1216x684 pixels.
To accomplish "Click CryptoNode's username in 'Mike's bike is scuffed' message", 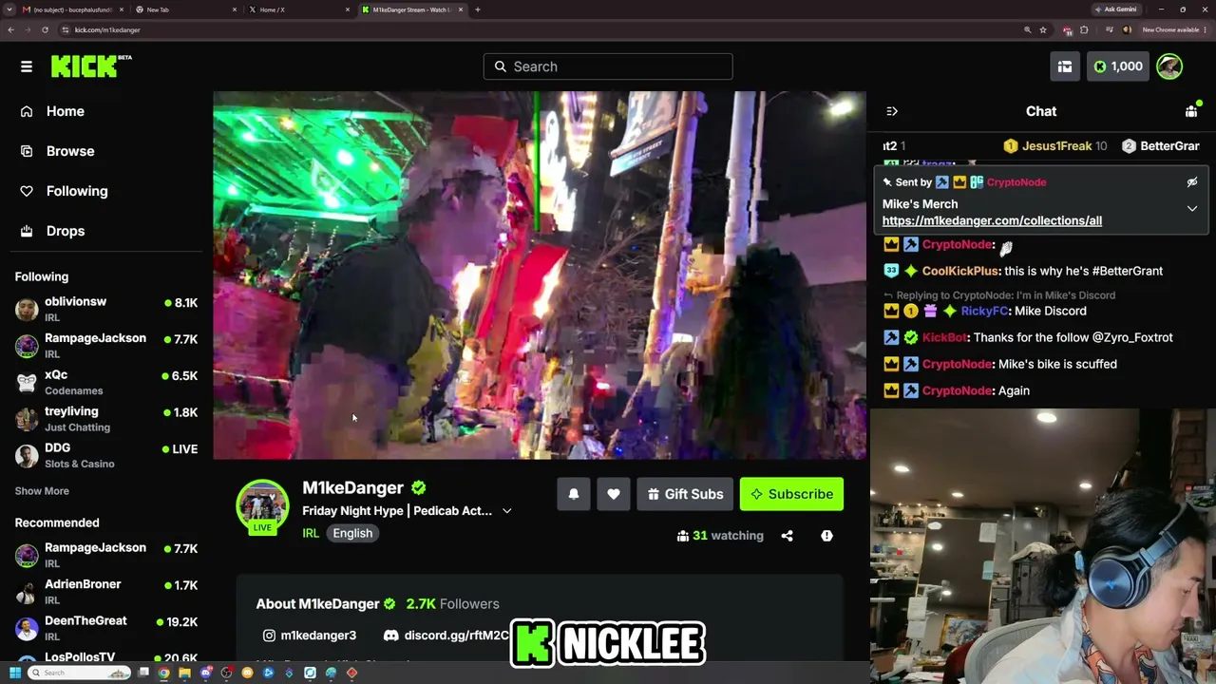I will click(957, 364).
